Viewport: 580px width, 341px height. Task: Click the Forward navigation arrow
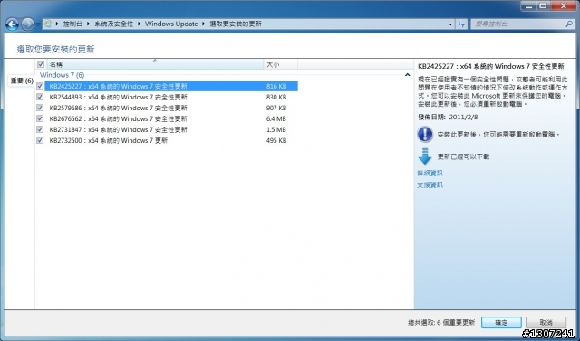point(28,24)
